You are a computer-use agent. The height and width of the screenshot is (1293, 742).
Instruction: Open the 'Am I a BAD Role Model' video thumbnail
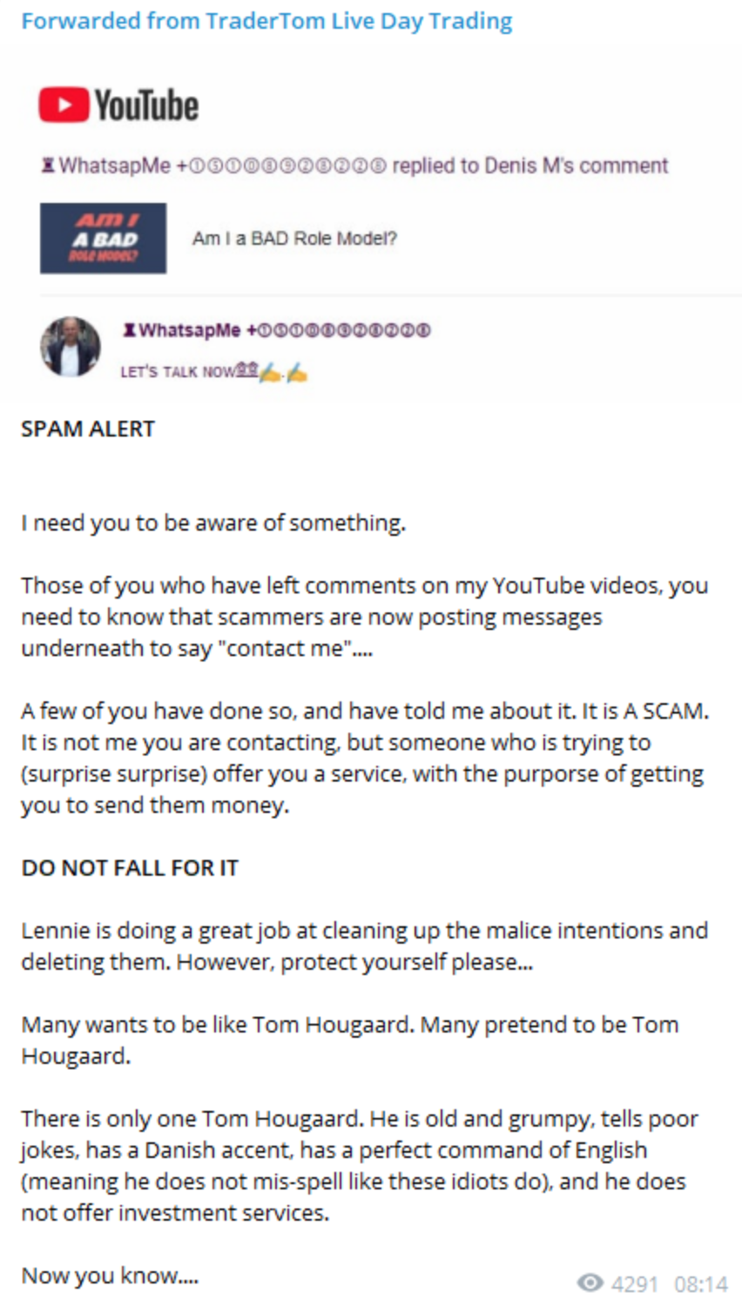103,239
